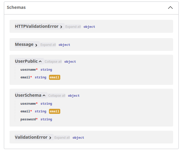The width and height of the screenshot is (182, 152).
Task: Collapse the UserPublic schema chevron
Action: tap(40, 62)
